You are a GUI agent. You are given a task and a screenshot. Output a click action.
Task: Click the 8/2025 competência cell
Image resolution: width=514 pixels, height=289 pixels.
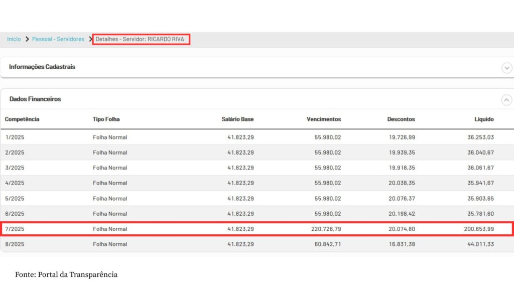pyautogui.click(x=15, y=244)
